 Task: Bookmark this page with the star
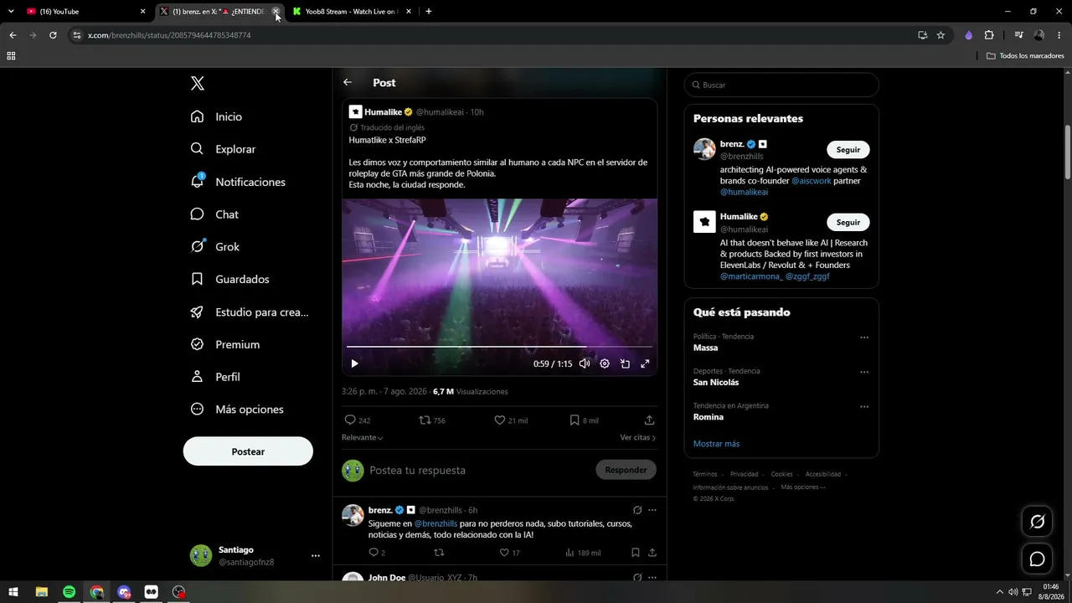pyautogui.click(x=941, y=35)
